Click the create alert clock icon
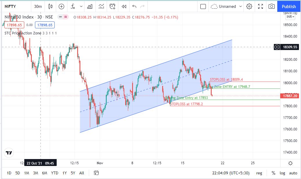This screenshot has height=179, width=301. (112, 6)
